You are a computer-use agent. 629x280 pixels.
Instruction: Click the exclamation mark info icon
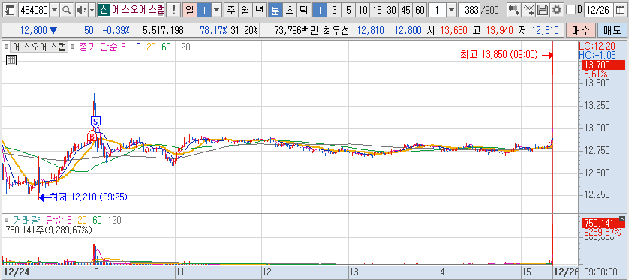pos(173,11)
